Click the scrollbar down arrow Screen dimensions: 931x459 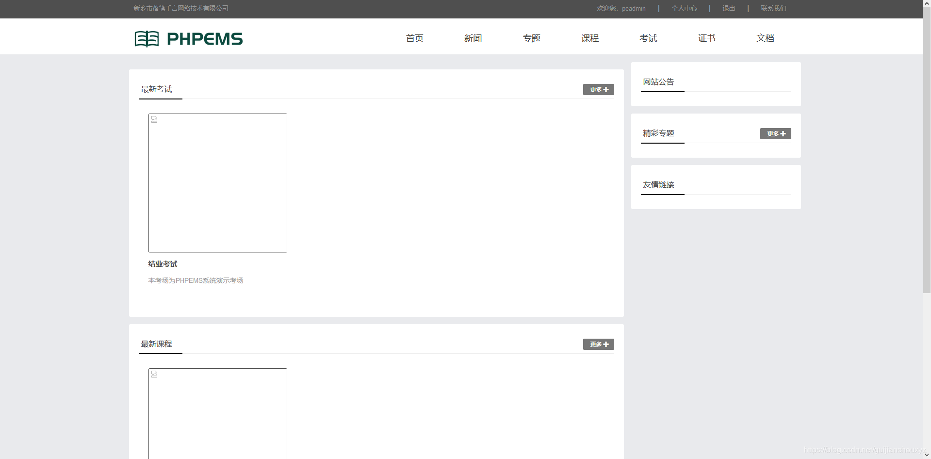(x=927, y=455)
